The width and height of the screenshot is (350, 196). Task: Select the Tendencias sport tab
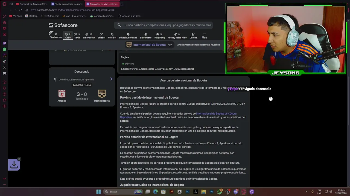tap(56, 36)
